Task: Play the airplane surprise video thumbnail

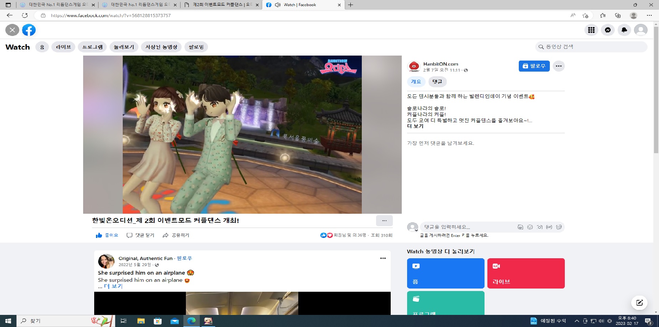Action: coord(242,303)
